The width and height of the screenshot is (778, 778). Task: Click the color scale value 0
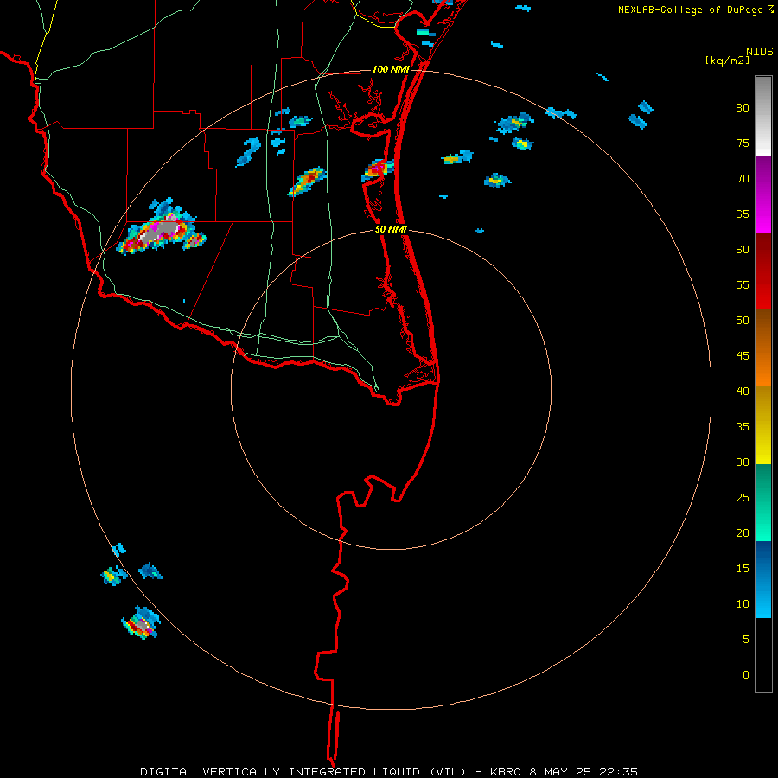coord(746,675)
